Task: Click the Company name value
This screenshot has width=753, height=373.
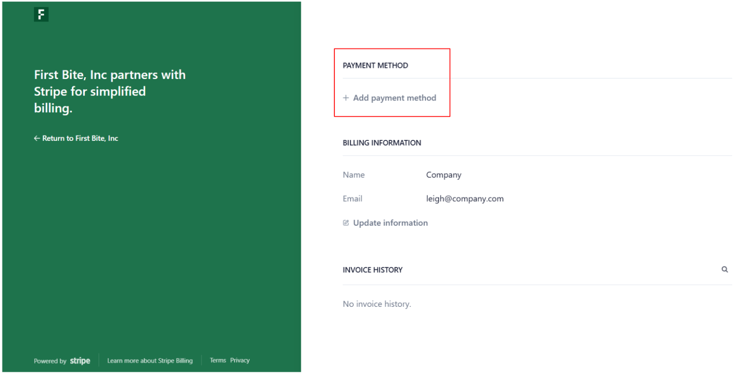Action: [444, 175]
